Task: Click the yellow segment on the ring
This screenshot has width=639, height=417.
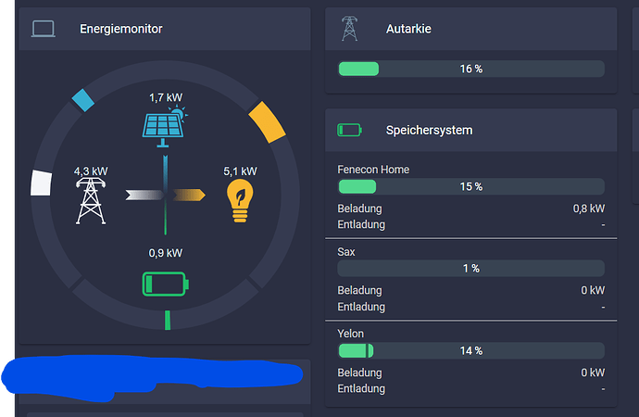Action: 266,122
